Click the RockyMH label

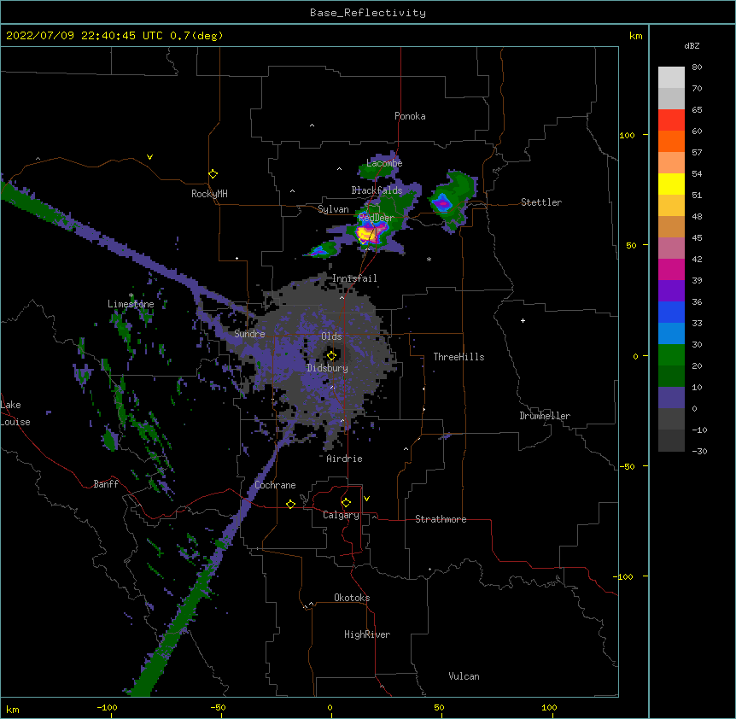[209, 194]
